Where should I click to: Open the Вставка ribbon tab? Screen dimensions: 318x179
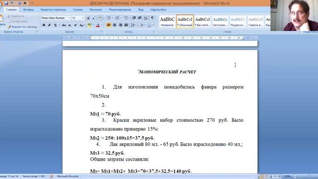(x=28, y=9)
